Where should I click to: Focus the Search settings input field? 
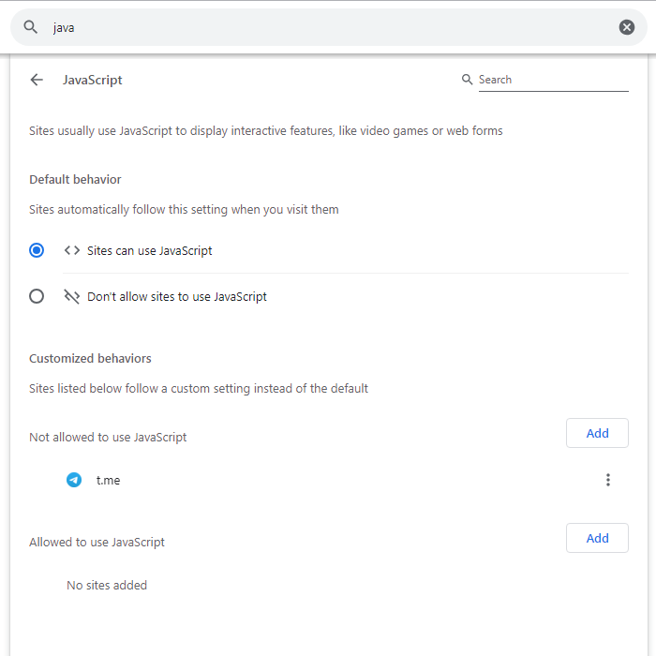click(x=551, y=80)
